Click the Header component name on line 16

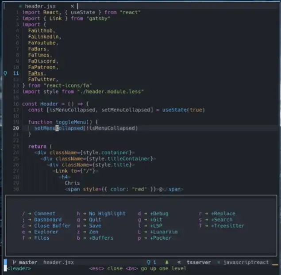[49, 104]
